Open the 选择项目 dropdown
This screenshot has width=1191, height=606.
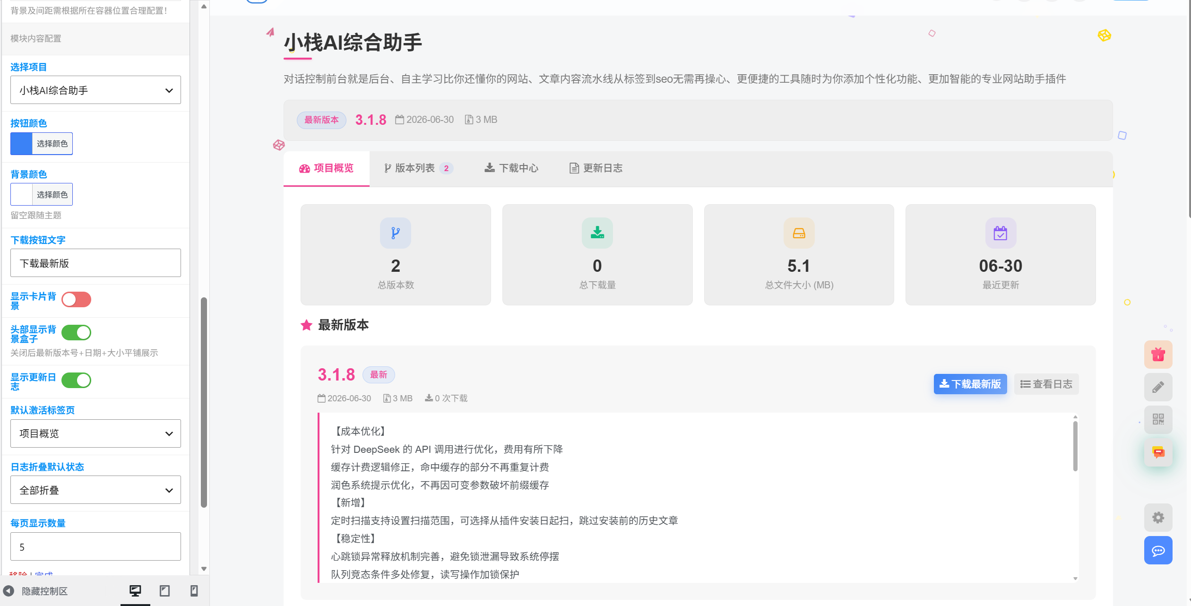click(95, 90)
